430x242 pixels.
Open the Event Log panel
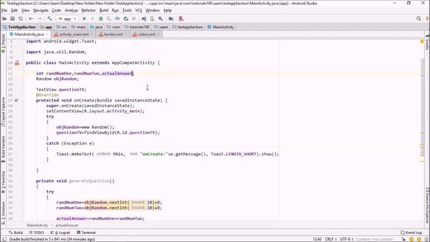click(x=411, y=233)
